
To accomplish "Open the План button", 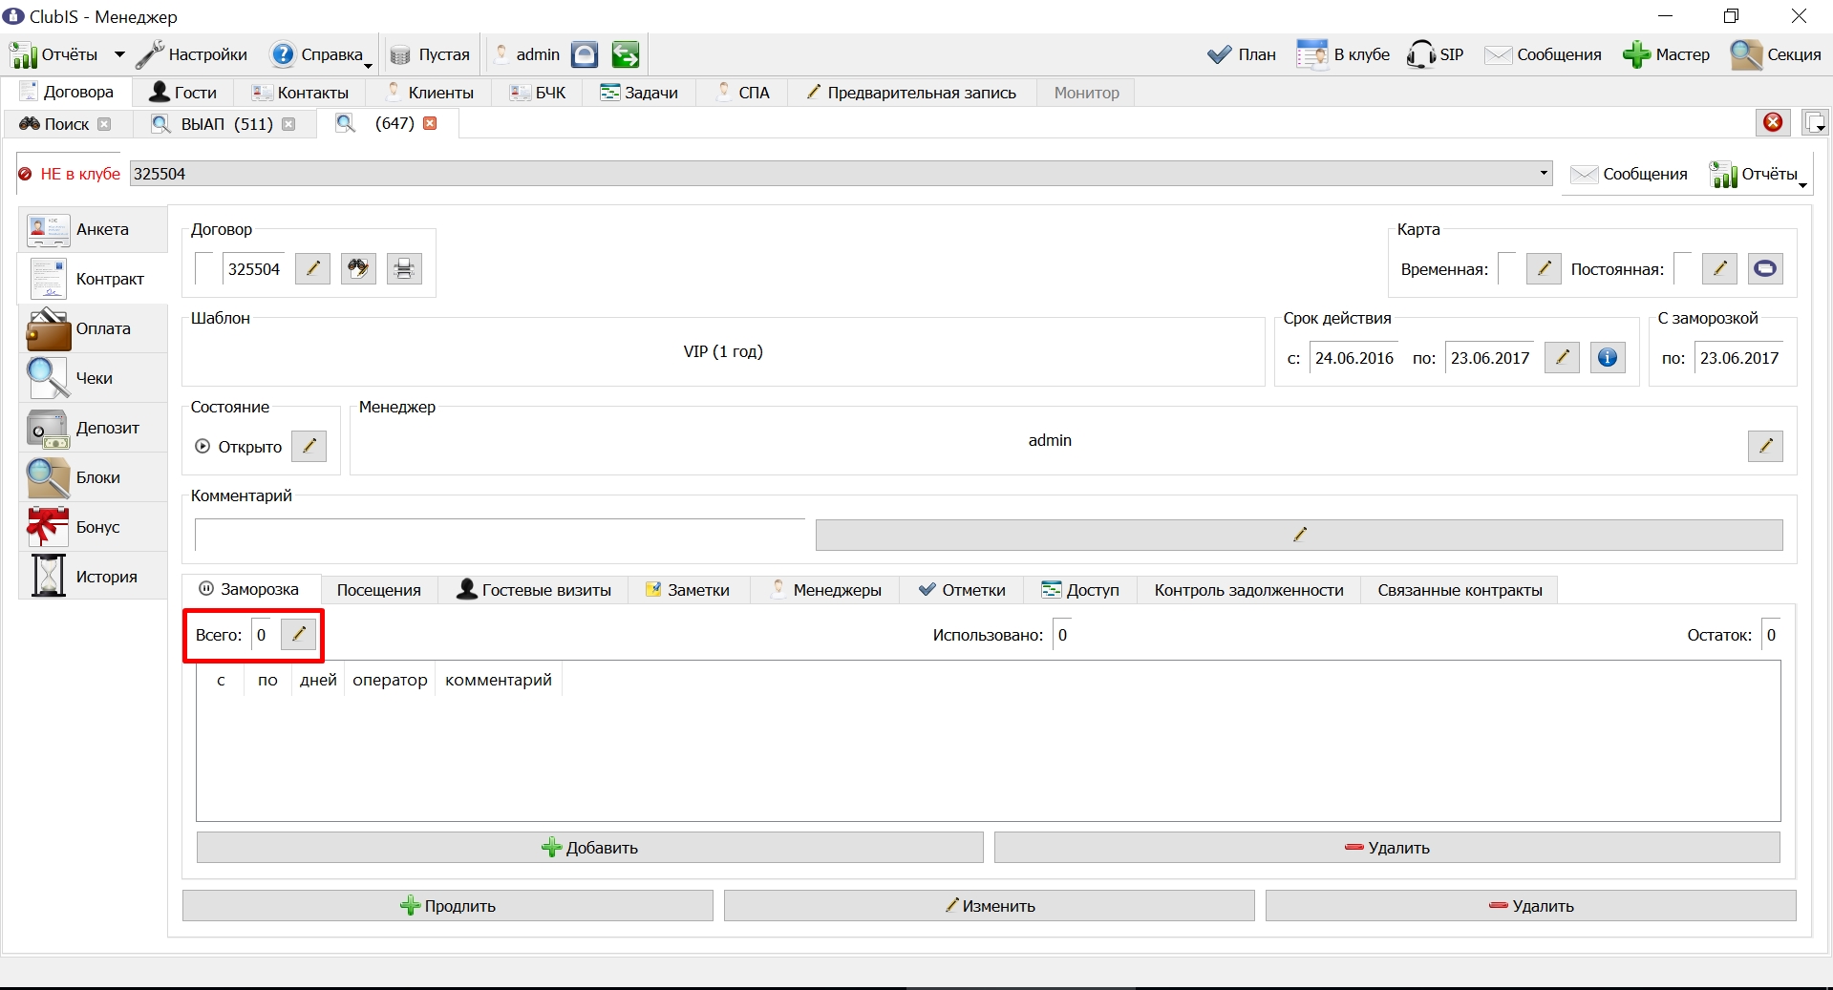I will pos(1242,54).
